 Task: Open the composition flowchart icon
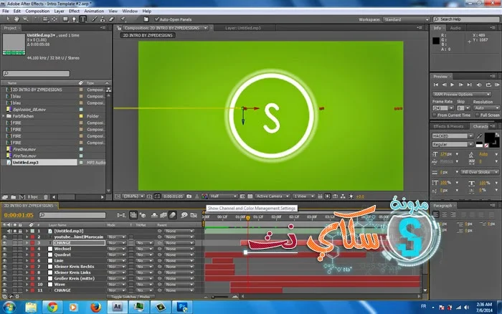[343, 196]
